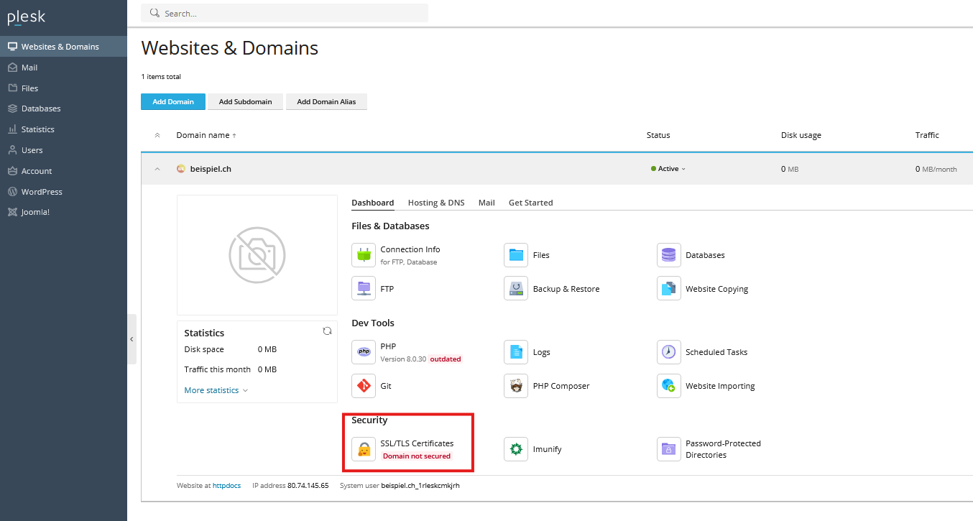Collapse the sidebar using the handle
This screenshot has height=521, width=973.
(132, 339)
